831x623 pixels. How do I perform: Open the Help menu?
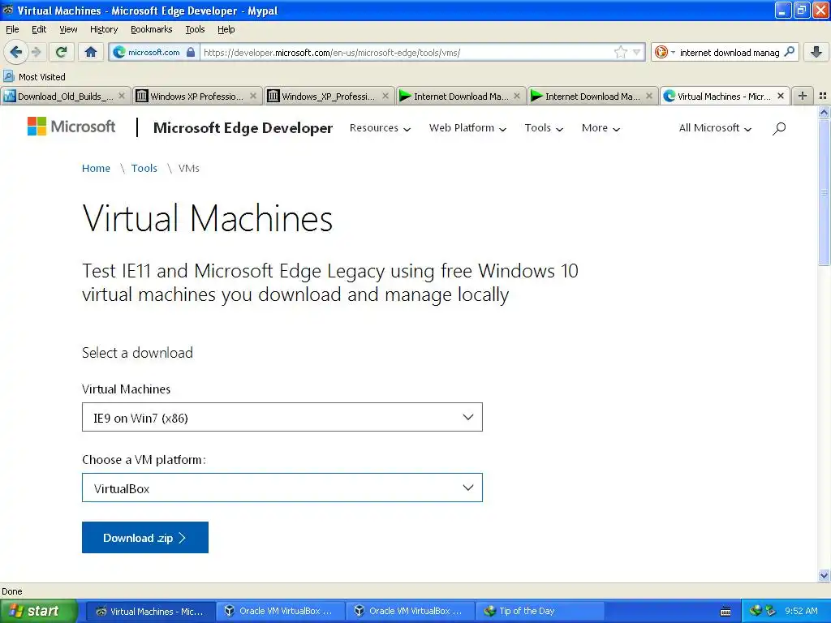click(x=226, y=29)
